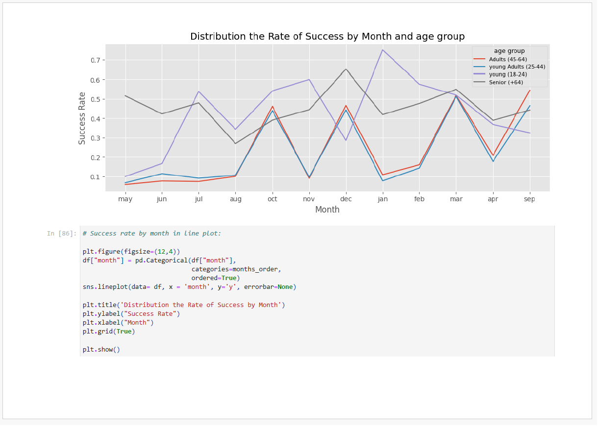Click the 'Success Rate' y-axis label
This screenshot has height=427, width=598.
point(82,118)
